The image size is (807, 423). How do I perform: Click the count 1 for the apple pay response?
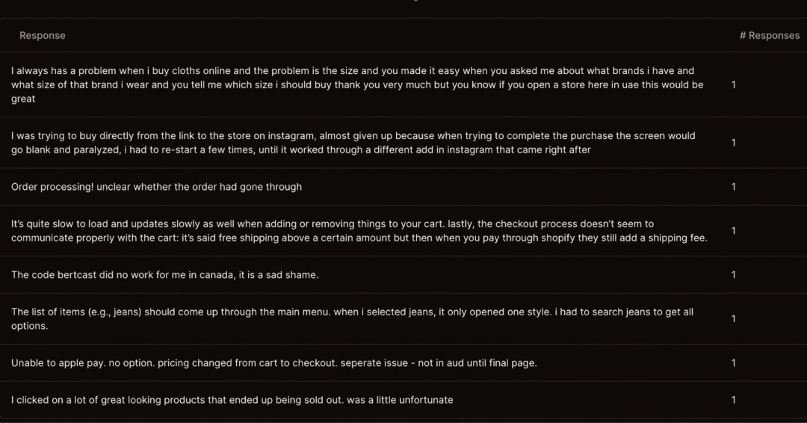pos(734,362)
